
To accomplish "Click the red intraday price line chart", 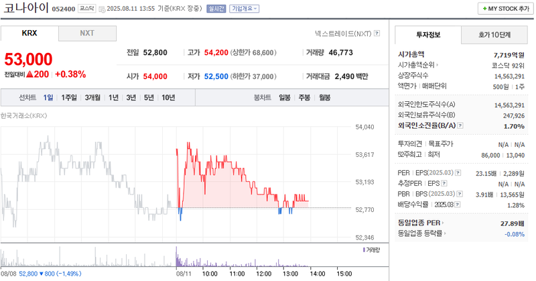I will (x=242, y=180).
